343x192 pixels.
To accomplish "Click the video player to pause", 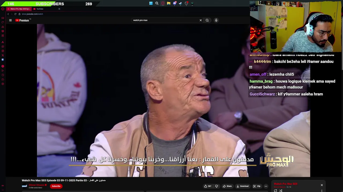I will click(173, 100).
